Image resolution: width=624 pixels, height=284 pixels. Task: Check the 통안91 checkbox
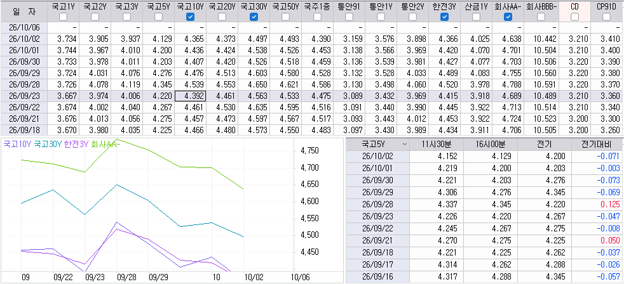(x=349, y=16)
